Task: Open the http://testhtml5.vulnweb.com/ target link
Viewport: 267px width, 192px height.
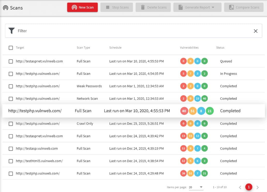Action: (x=39, y=161)
